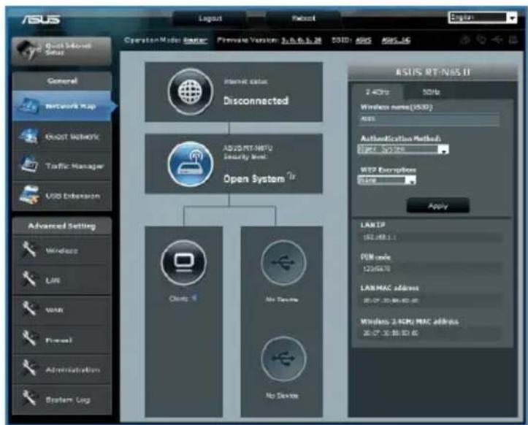Click the ASUS logo
The width and height of the screenshot is (528, 425).
point(41,20)
